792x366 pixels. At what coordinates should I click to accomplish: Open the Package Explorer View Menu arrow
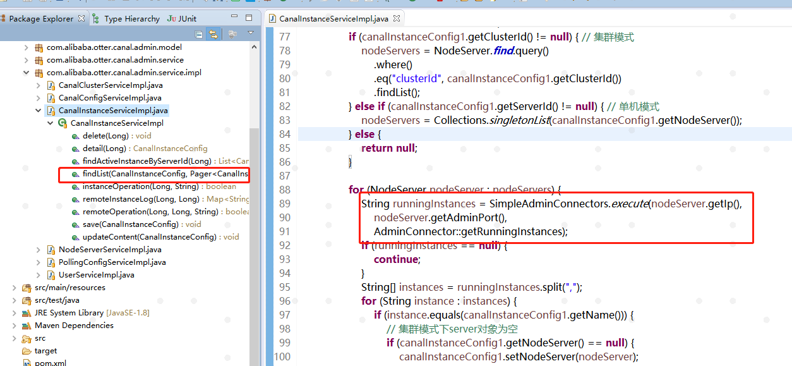point(250,34)
